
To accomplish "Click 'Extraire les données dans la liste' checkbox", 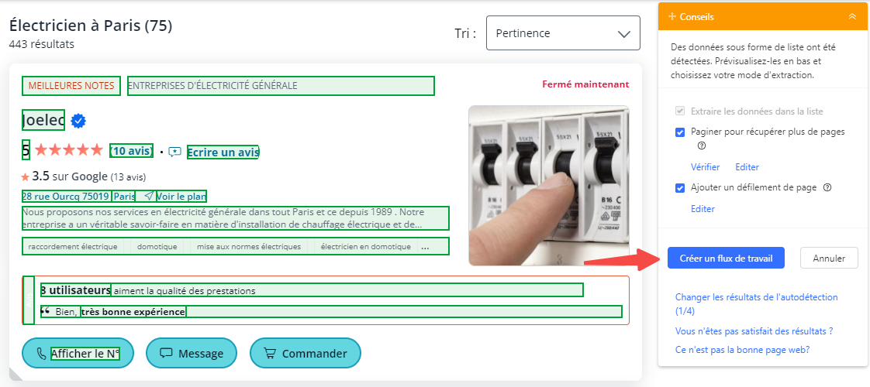I will [680, 111].
